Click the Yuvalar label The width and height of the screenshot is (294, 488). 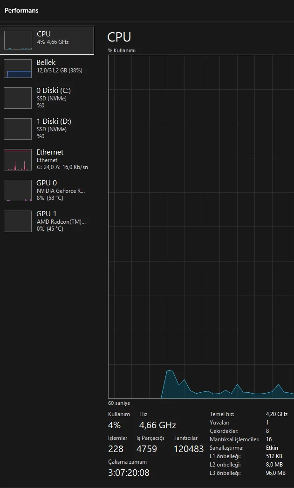[x=219, y=423]
